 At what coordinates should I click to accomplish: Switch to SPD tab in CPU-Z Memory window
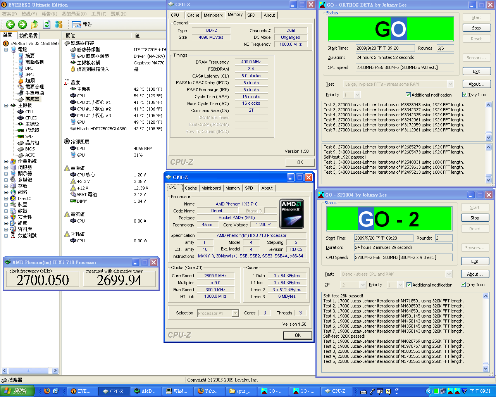pyautogui.click(x=251, y=15)
